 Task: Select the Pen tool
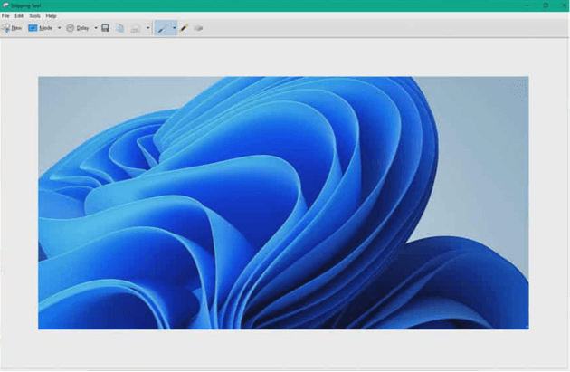[163, 28]
